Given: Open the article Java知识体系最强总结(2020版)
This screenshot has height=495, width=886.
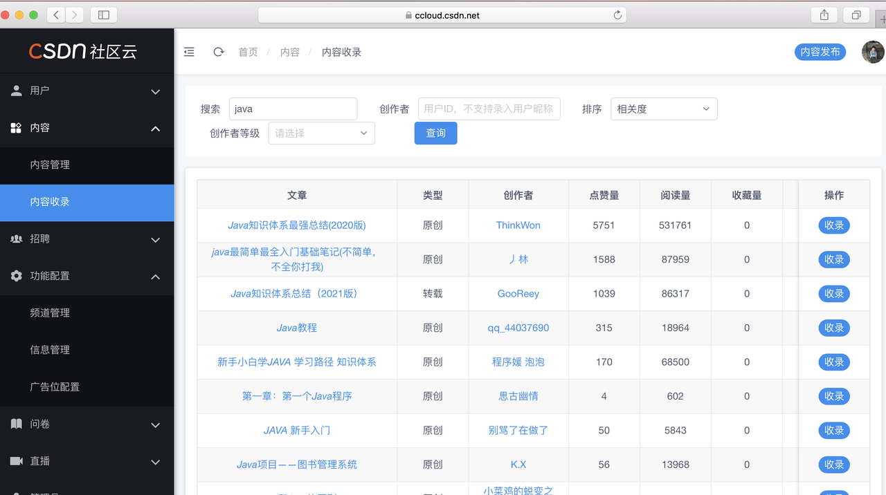Looking at the screenshot, I should pyautogui.click(x=297, y=225).
